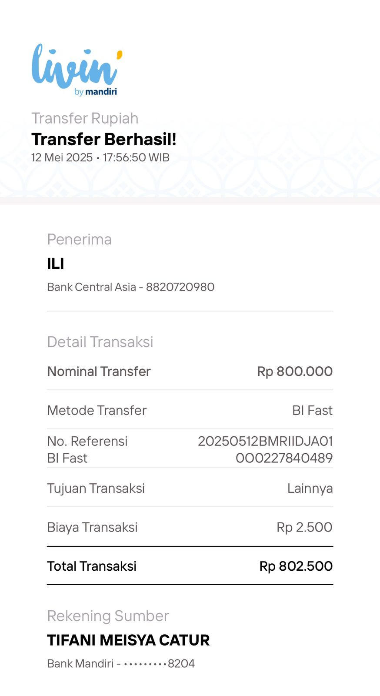Select the transaction date and time text
The width and height of the screenshot is (380, 696).
click(x=100, y=157)
